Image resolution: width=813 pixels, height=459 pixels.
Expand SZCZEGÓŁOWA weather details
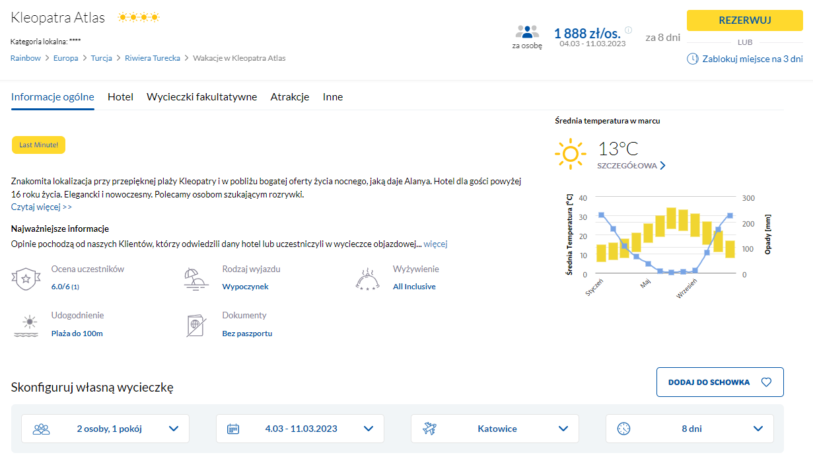(x=631, y=166)
